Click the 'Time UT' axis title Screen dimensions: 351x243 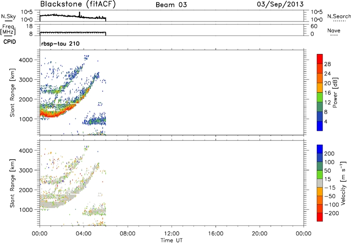172,240
